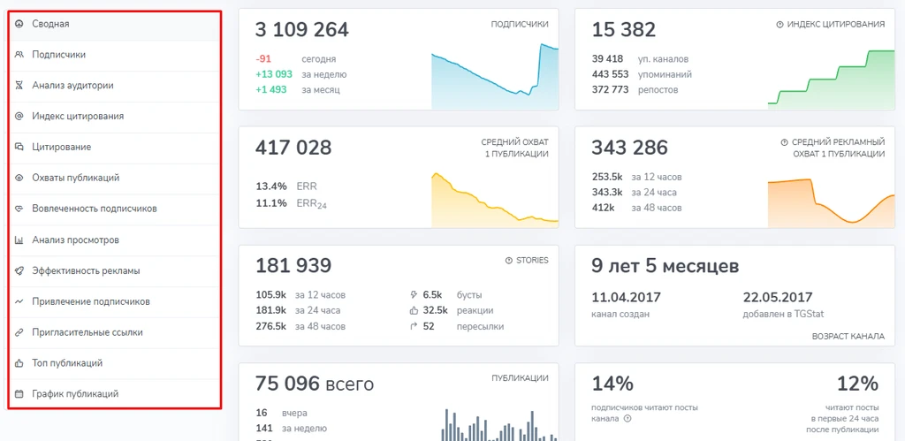This screenshot has width=905, height=441.
Task: Click the trend line icon beside Привлечение подписчиков
Action: click(19, 301)
